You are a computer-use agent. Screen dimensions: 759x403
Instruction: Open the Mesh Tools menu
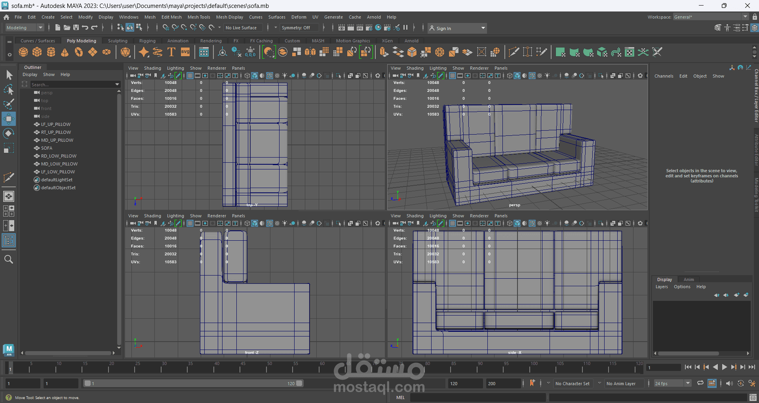pos(199,17)
